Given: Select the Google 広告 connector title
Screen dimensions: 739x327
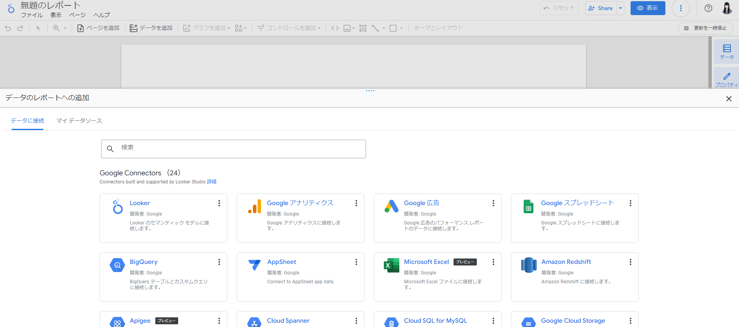Looking at the screenshot, I should tap(422, 203).
